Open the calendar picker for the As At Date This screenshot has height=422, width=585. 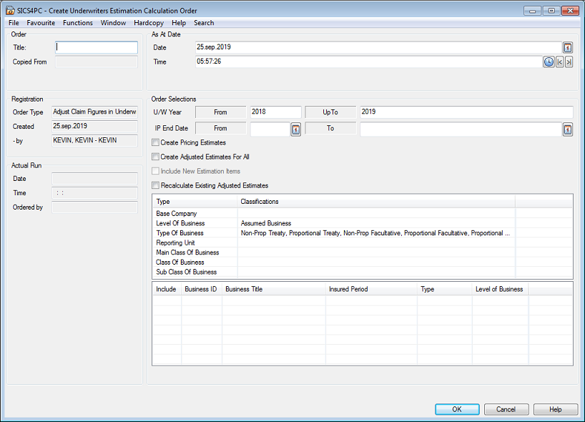coord(569,47)
